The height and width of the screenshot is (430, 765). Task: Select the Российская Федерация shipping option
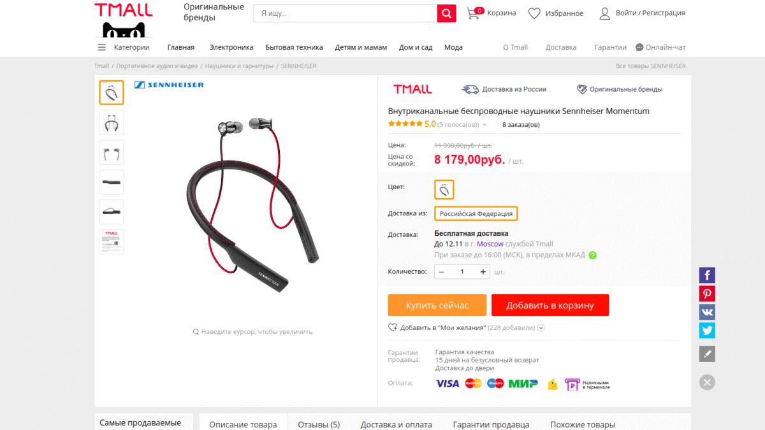tap(476, 213)
